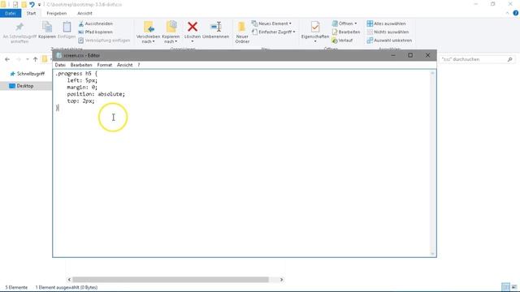Click Nichts auswählen
This screenshot has height=292, width=520.
point(388,32)
